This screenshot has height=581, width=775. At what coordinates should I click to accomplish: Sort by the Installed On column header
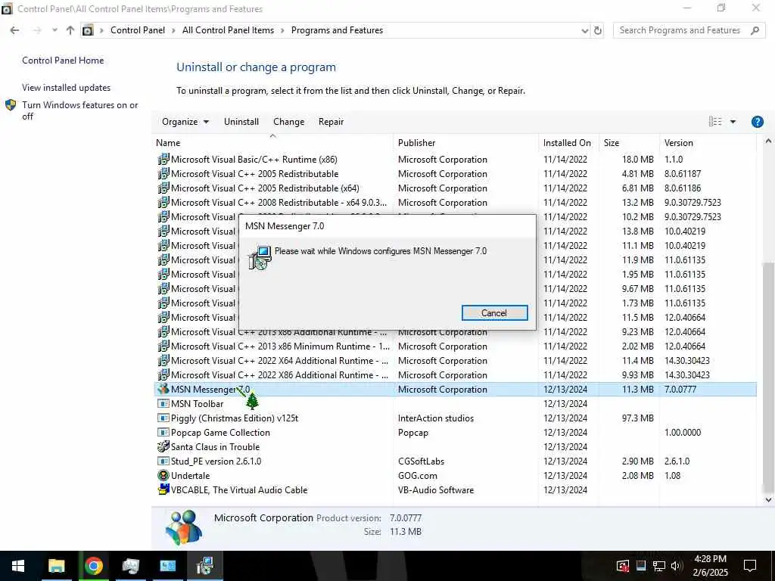pyautogui.click(x=568, y=143)
